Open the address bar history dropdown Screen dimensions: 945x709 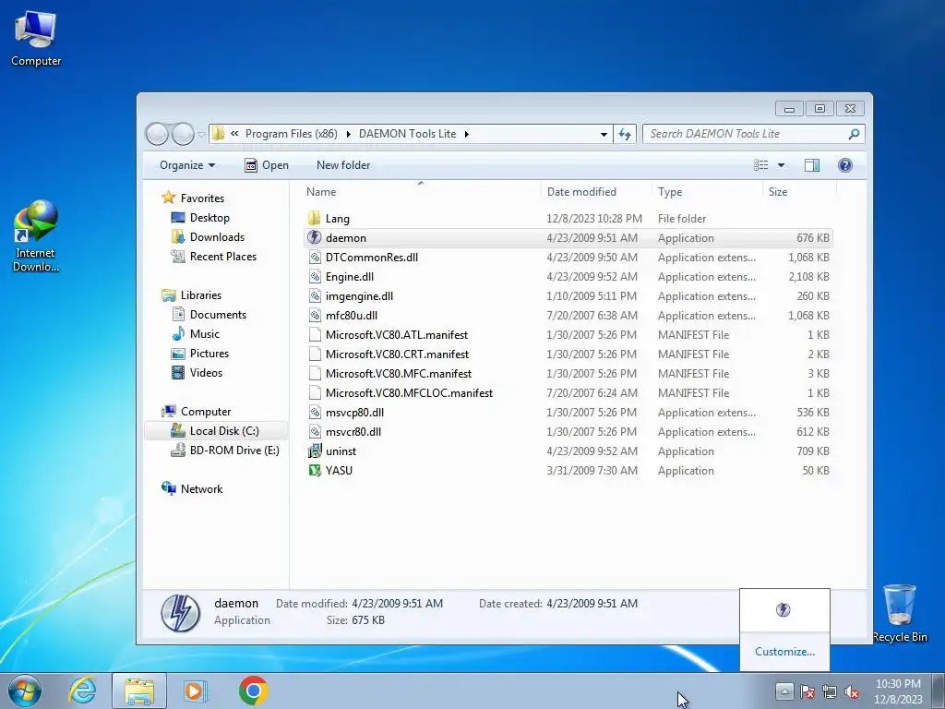click(x=604, y=134)
